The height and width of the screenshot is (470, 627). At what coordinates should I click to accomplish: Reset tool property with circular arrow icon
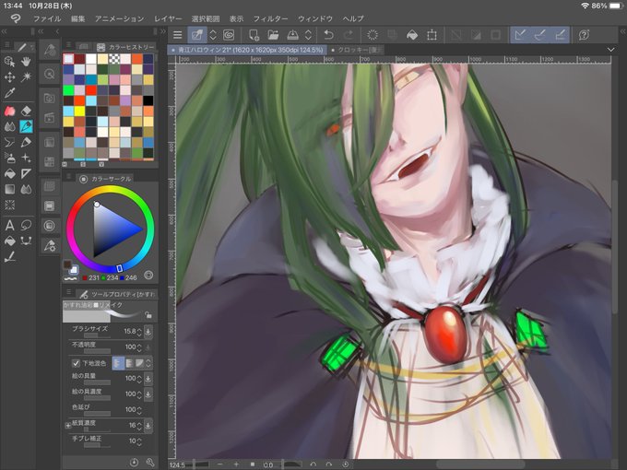(x=134, y=463)
